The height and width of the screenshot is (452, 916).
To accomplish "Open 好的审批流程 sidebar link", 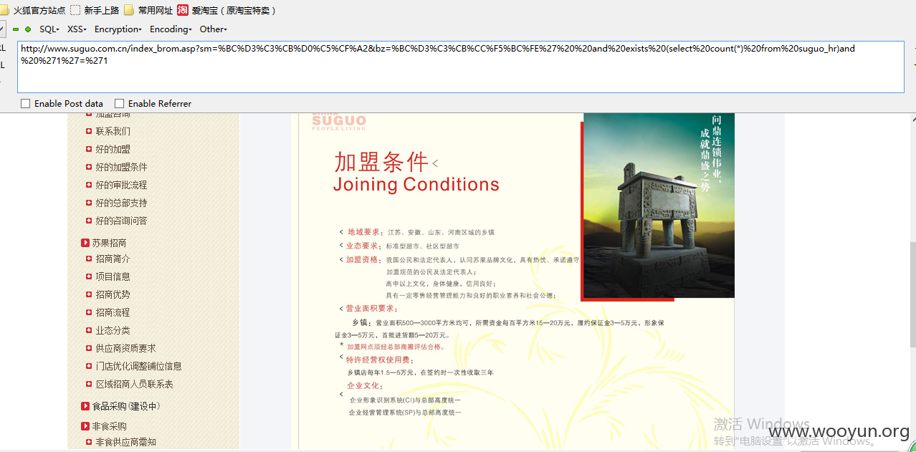I will point(122,185).
